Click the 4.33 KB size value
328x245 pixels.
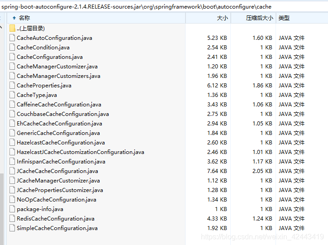point(217,219)
